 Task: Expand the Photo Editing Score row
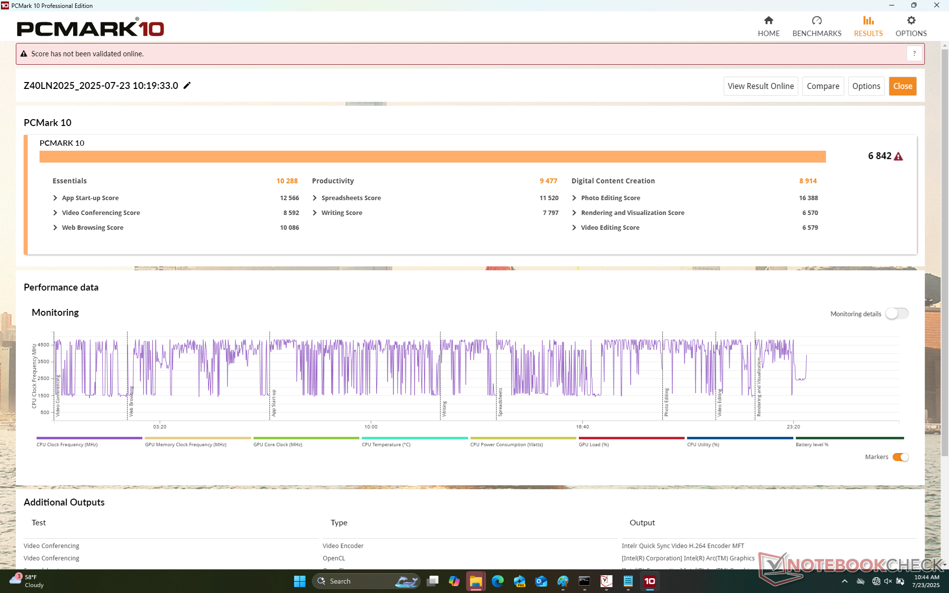[x=574, y=198]
